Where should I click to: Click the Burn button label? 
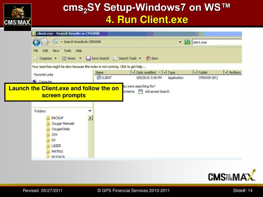[155, 58]
